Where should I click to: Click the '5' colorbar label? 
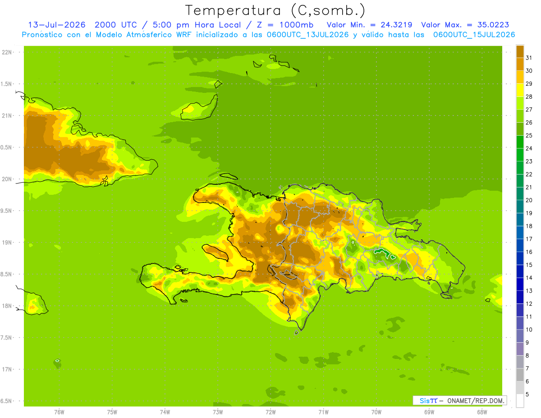click(x=527, y=395)
